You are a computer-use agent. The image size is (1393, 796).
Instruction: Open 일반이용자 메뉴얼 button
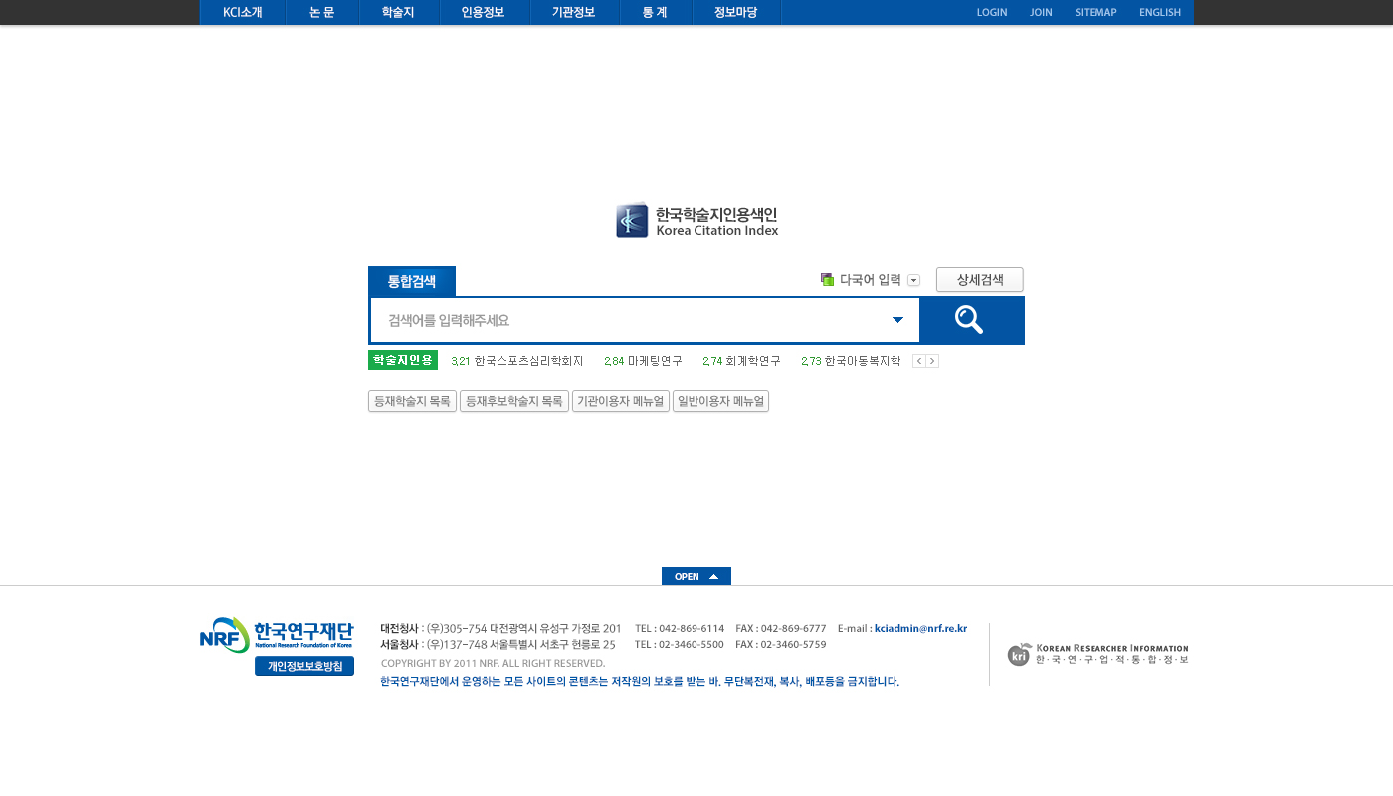pyautogui.click(x=721, y=401)
